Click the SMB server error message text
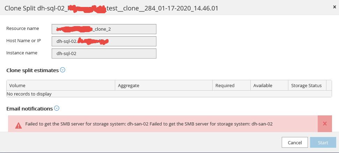This screenshot has height=153, width=339. click(149, 124)
